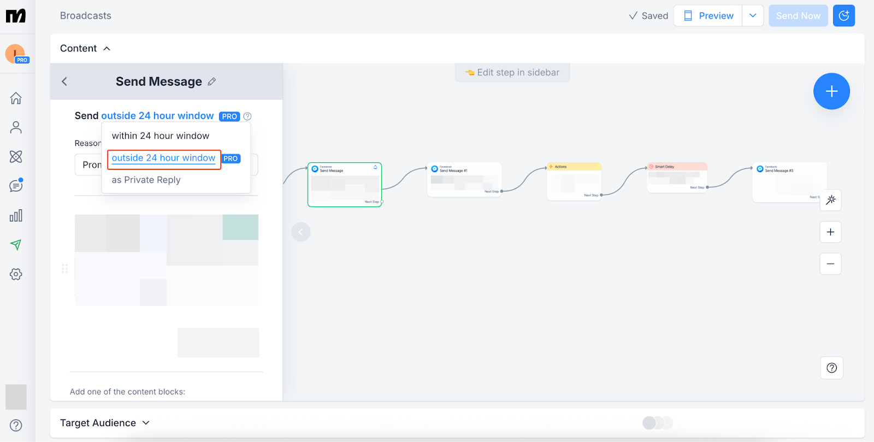The height and width of the screenshot is (442, 874).
Task: Click the blue add step plus button
Action: [831, 91]
